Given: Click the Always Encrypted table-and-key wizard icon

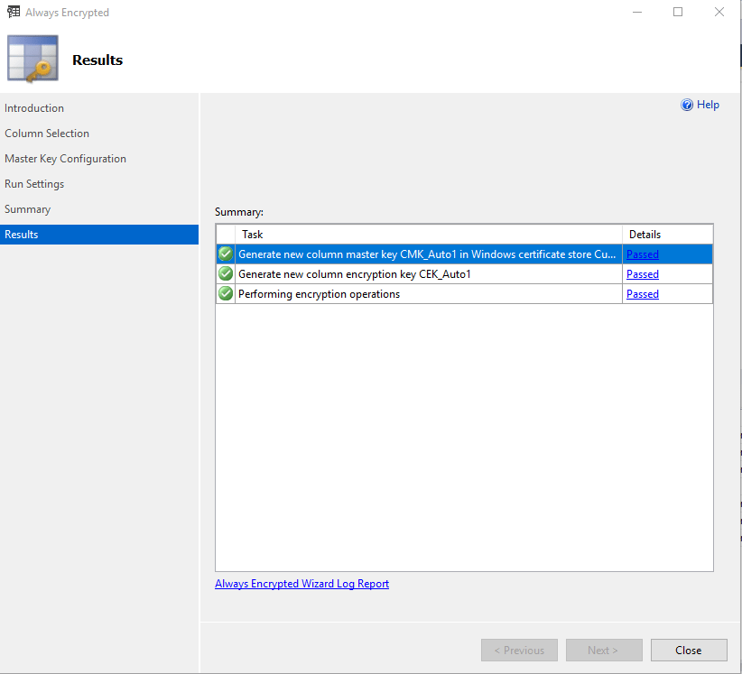Looking at the screenshot, I should pyautogui.click(x=32, y=60).
